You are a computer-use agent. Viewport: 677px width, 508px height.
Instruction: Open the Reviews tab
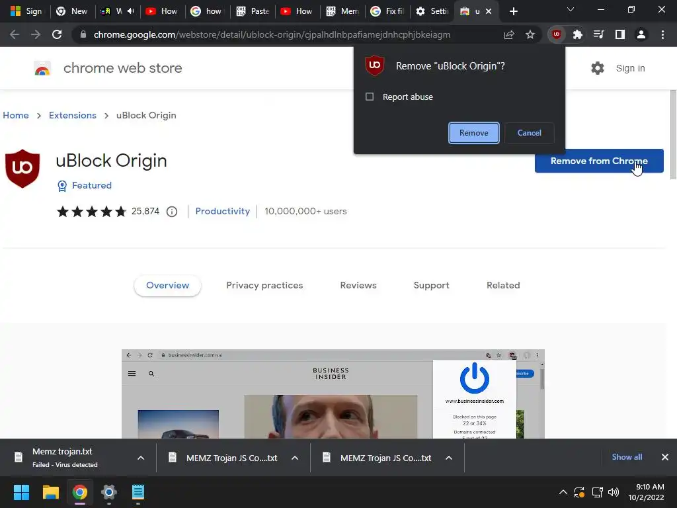point(358,286)
